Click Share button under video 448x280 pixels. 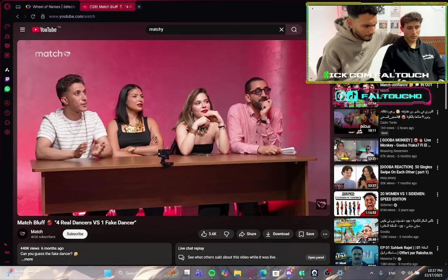248,234
